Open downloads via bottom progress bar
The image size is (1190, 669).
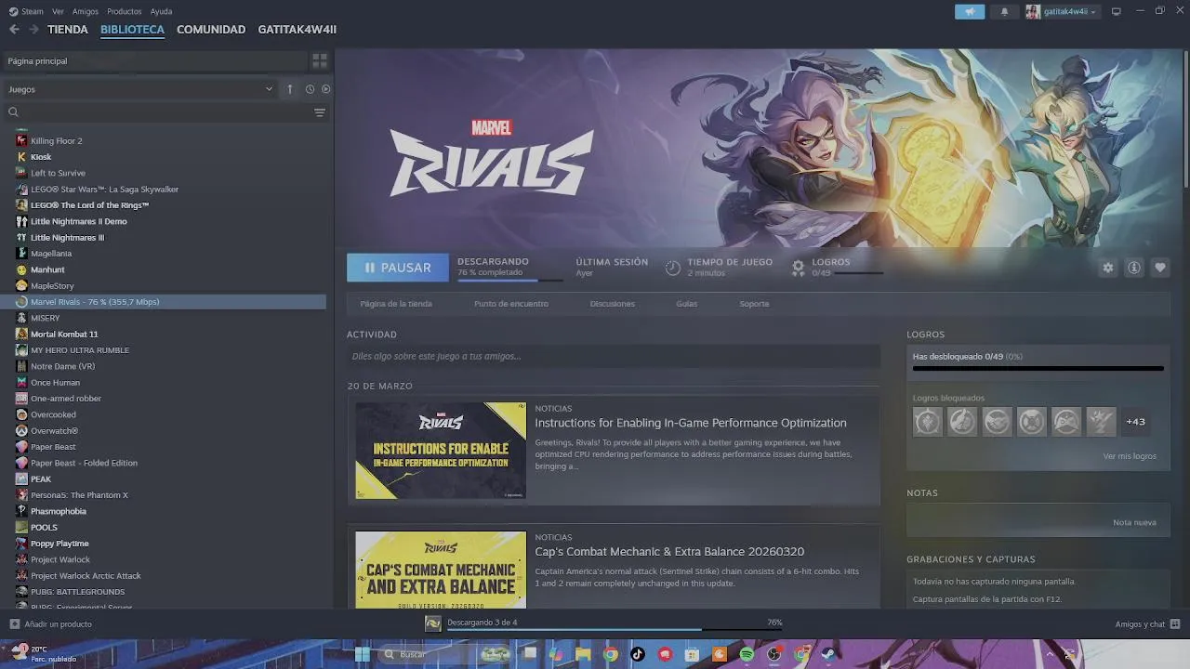614,629
